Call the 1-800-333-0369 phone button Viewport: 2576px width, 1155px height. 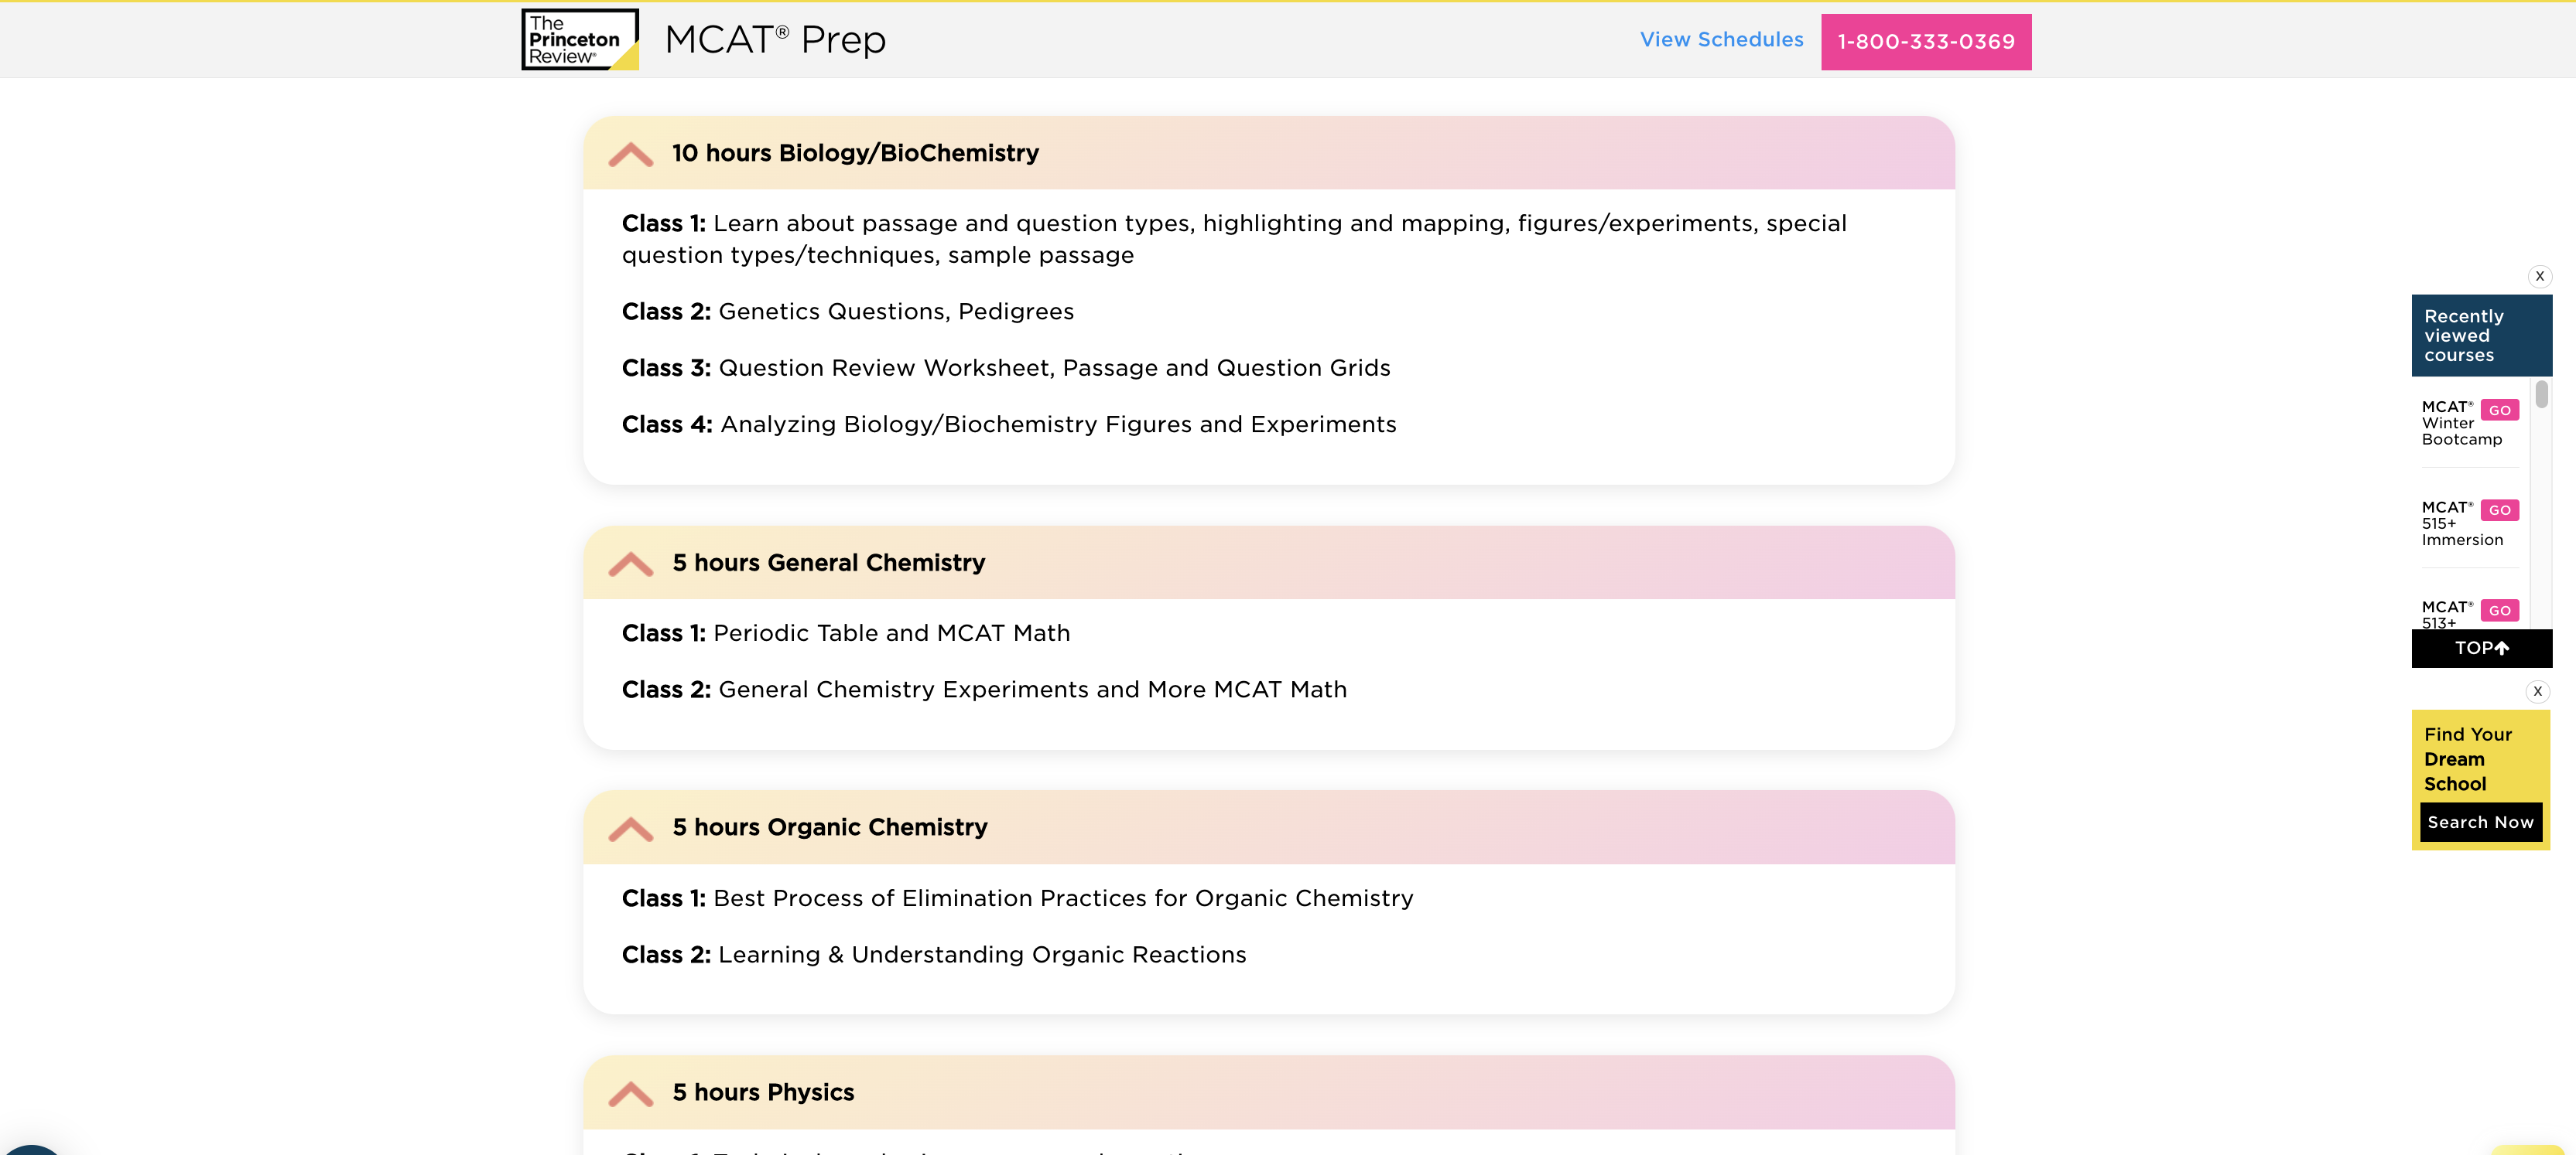pyautogui.click(x=1925, y=42)
